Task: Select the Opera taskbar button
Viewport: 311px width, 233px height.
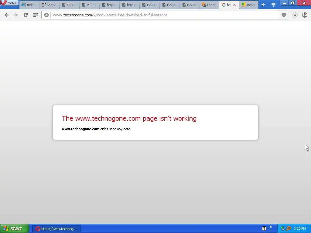Action: (56, 229)
